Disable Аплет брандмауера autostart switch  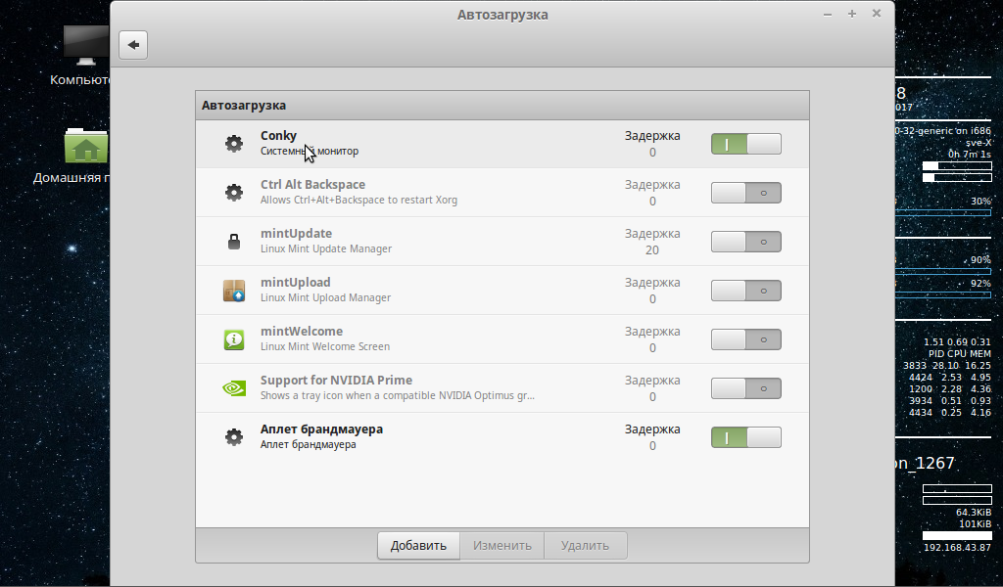coord(745,437)
